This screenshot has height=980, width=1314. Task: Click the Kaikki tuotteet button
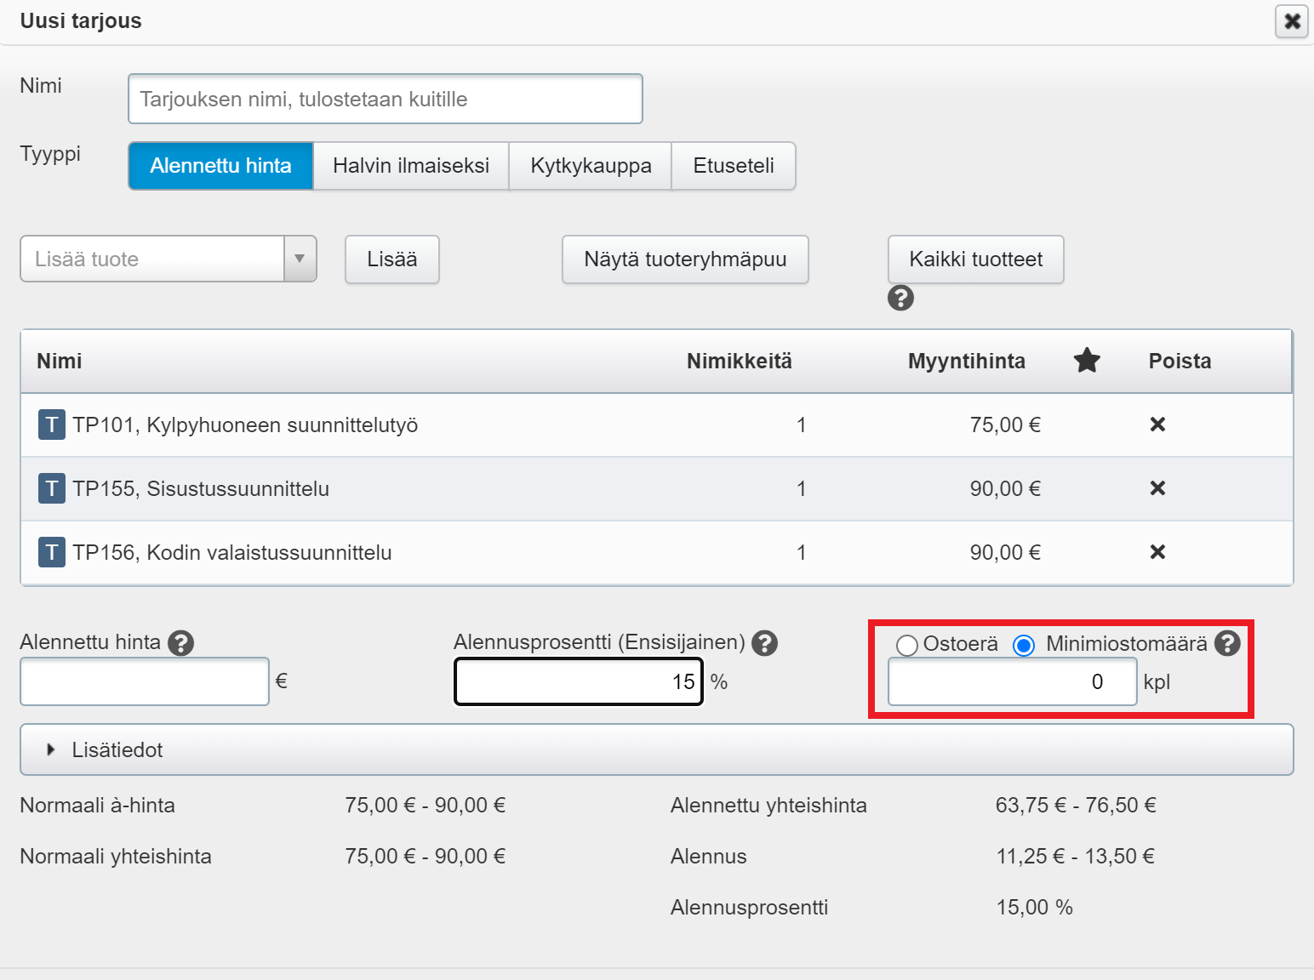[x=975, y=259]
